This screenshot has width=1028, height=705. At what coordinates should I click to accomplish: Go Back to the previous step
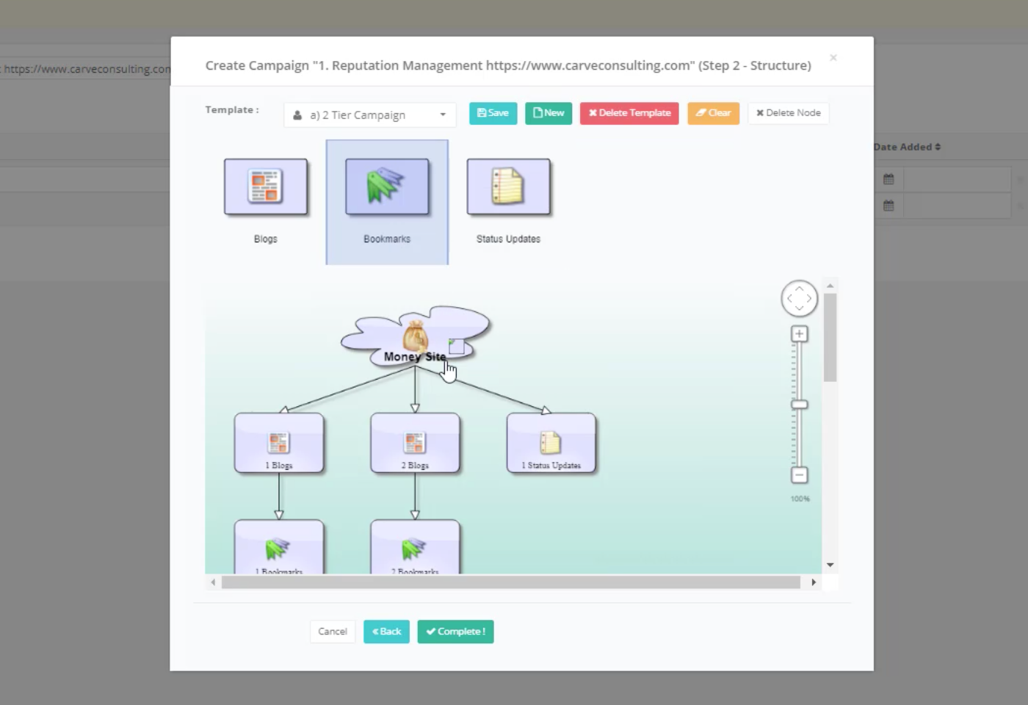(386, 632)
